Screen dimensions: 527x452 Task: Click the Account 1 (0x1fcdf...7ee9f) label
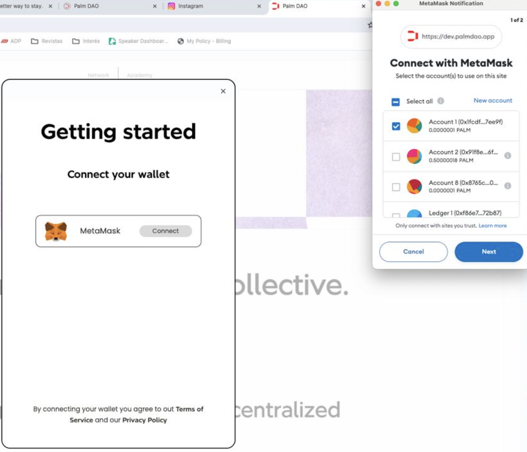[x=465, y=122]
